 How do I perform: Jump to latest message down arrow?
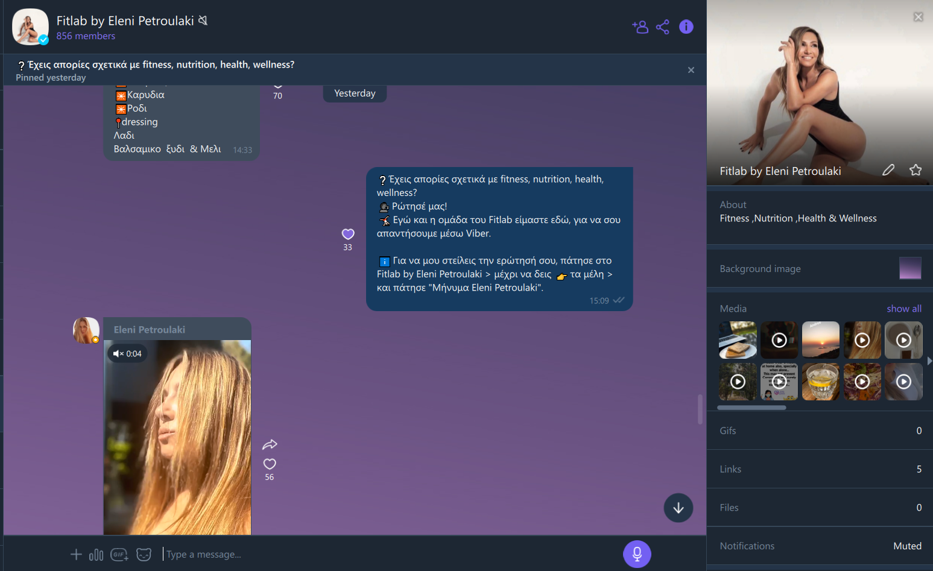tap(678, 508)
